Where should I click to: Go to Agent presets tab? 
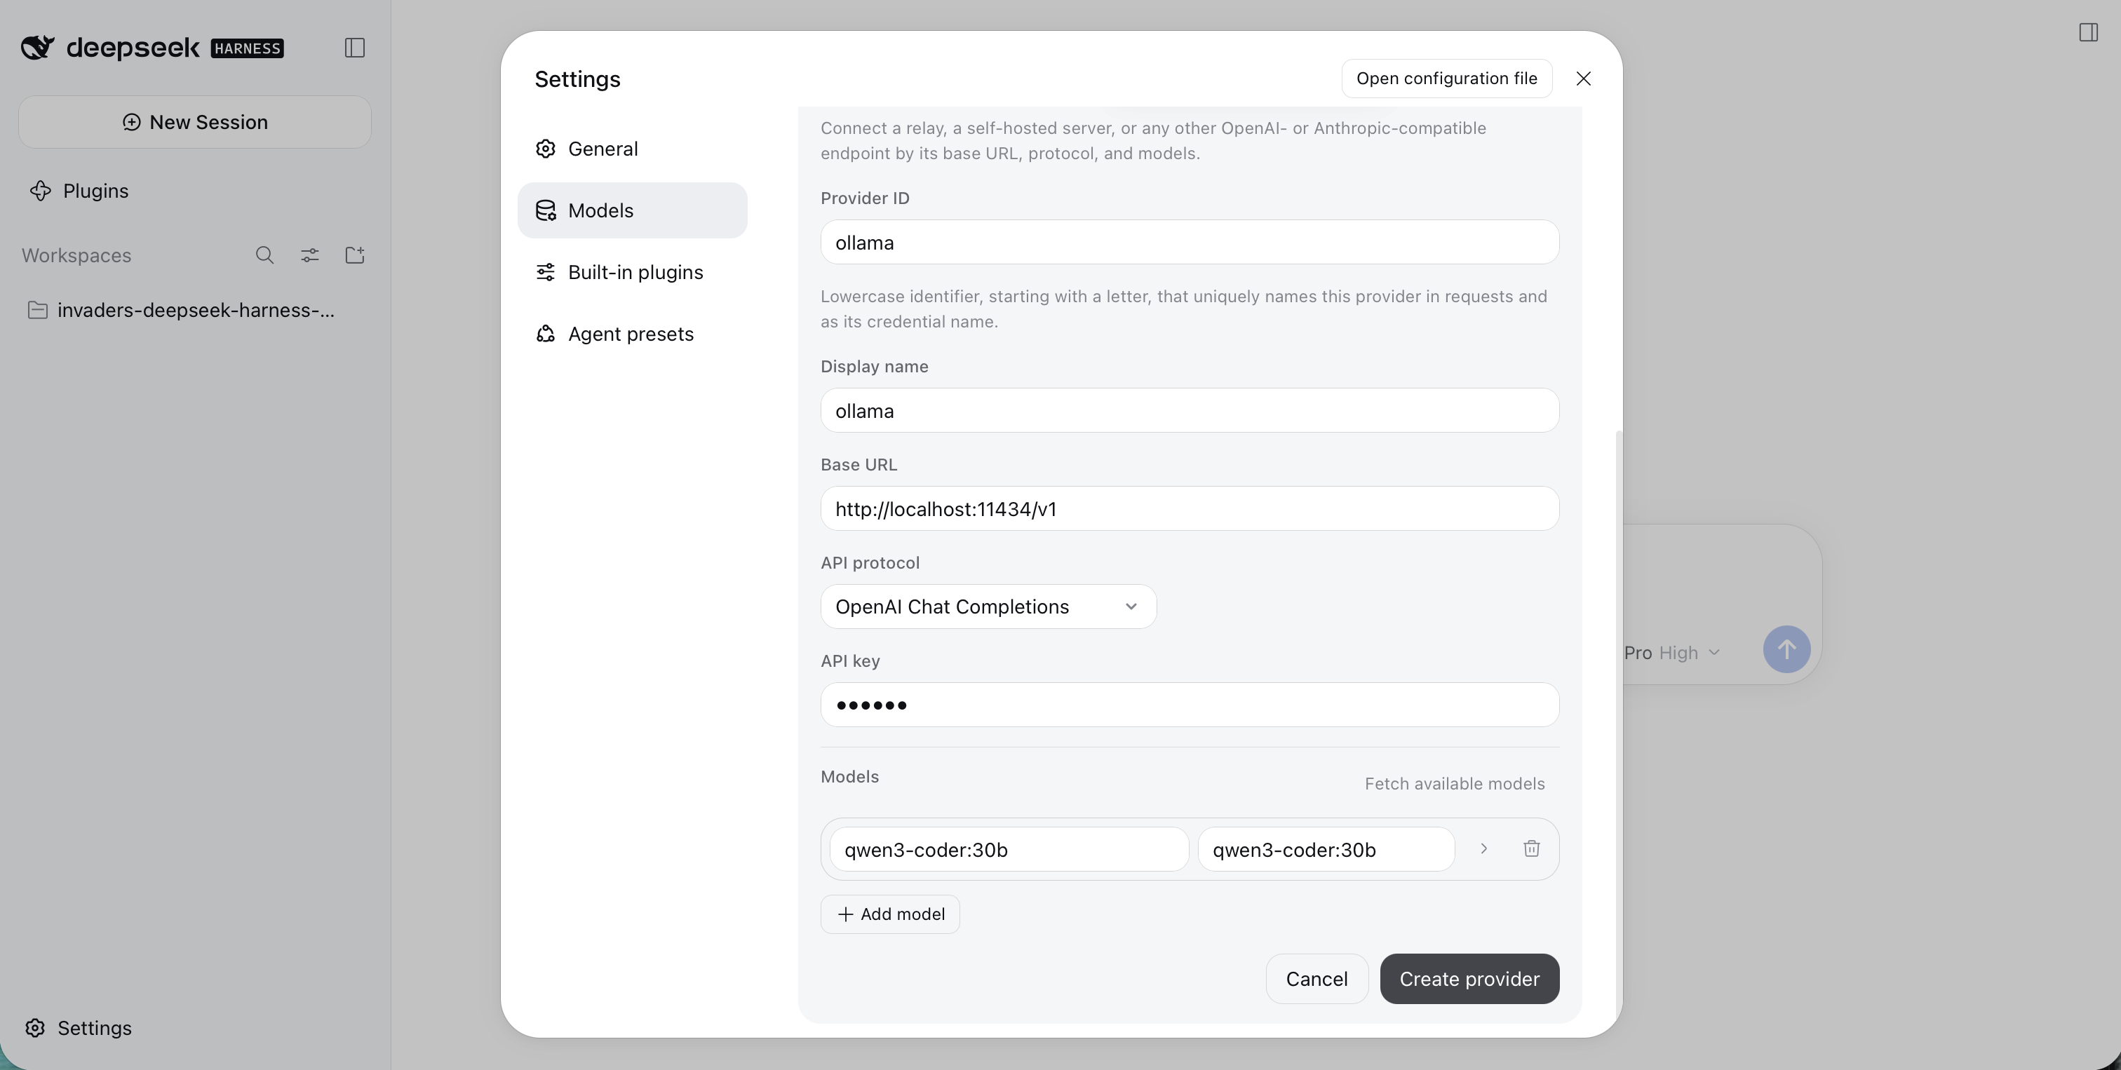click(x=633, y=334)
